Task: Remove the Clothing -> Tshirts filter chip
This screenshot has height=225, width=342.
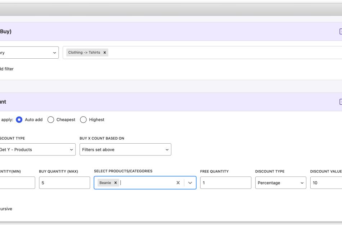Action: [x=104, y=52]
